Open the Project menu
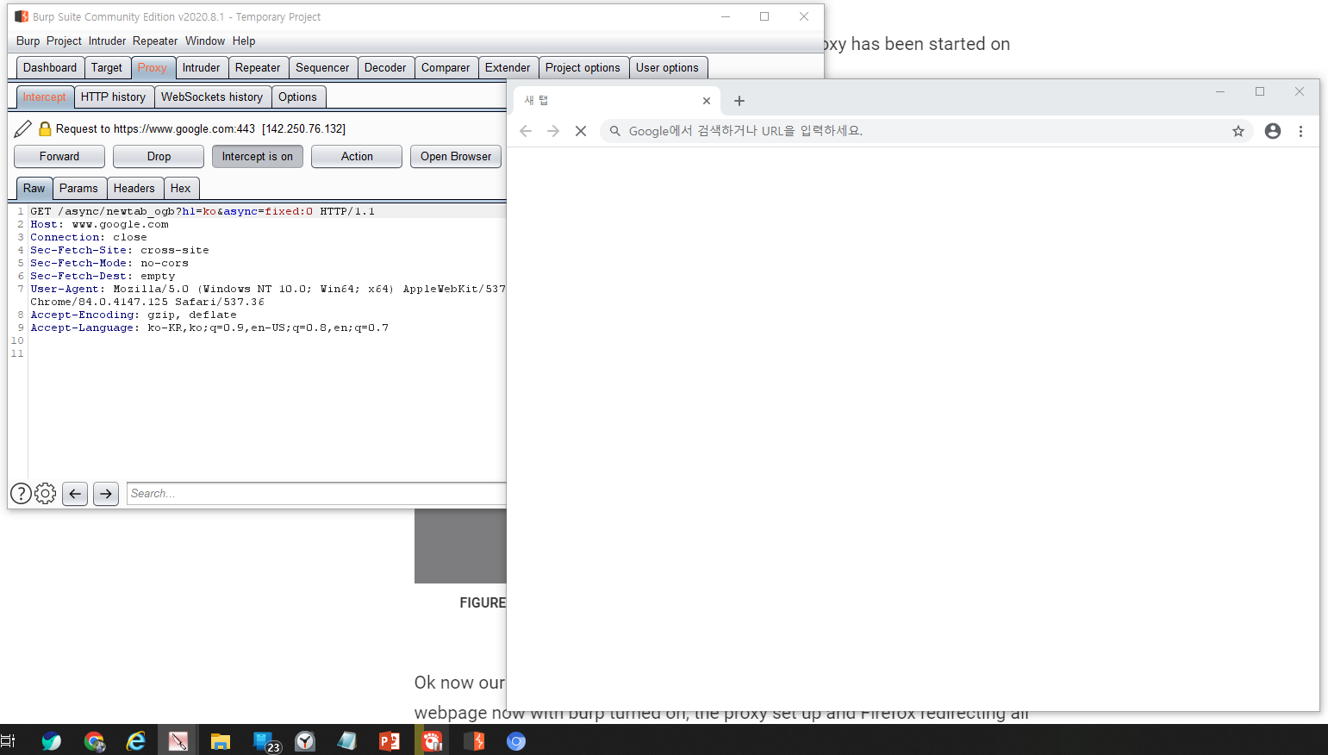Screen dimensions: 1328x755 click(x=64, y=41)
